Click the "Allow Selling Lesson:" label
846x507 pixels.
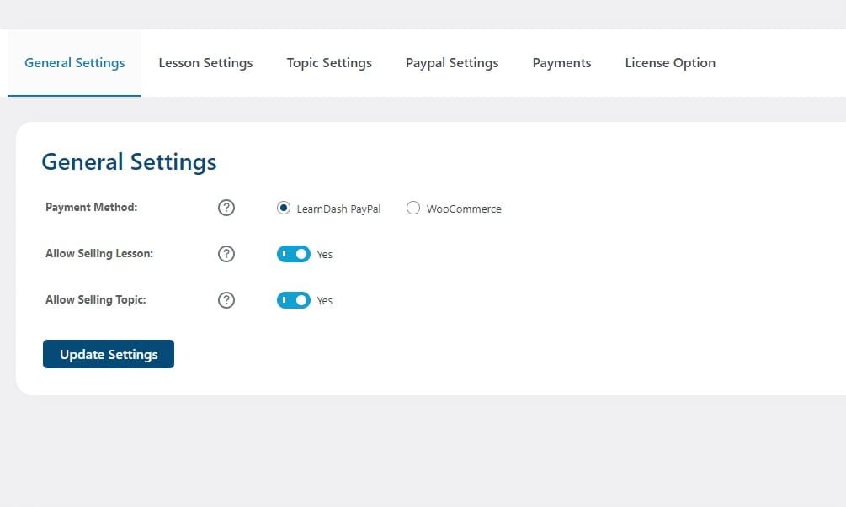[x=99, y=254]
